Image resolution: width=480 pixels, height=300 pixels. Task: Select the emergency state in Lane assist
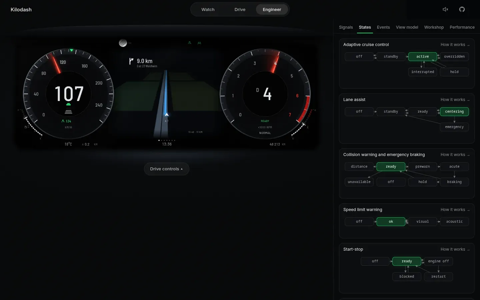tap(454, 127)
